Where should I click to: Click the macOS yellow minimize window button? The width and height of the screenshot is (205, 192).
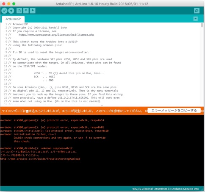pos(9,4)
